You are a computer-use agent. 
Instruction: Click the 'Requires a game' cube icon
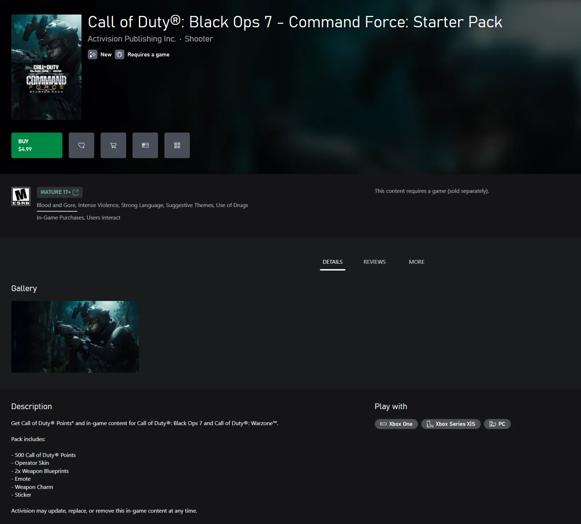pyautogui.click(x=119, y=55)
